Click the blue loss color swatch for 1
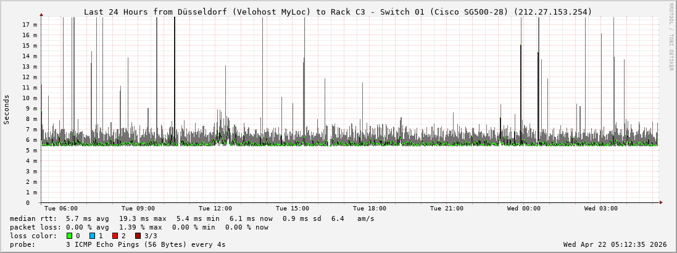 click(92, 236)
